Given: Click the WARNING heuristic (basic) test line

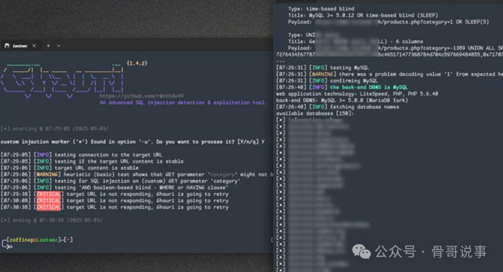Looking at the screenshot, I should point(136,175).
